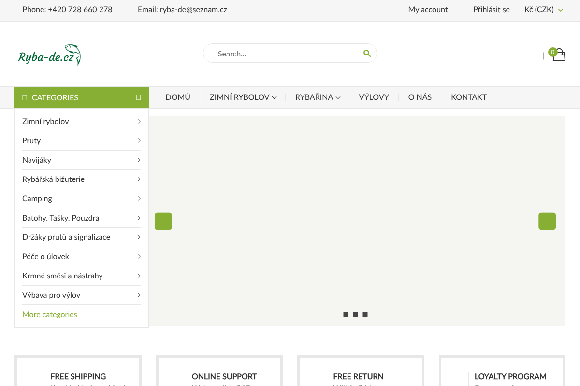The image size is (580, 386).
Task: Expand the Camping category chevron
Action: [139, 198]
